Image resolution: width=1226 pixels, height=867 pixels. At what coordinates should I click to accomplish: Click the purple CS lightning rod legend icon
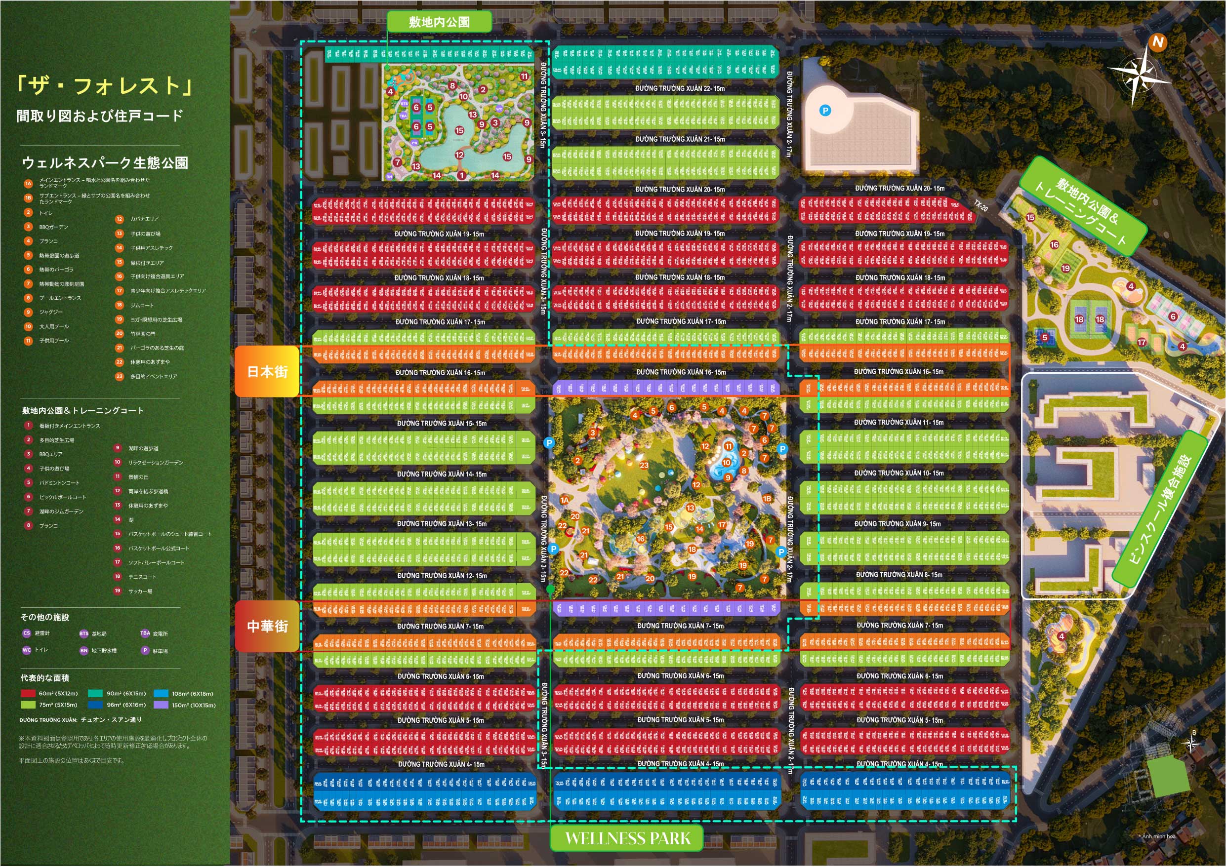point(27,633)
